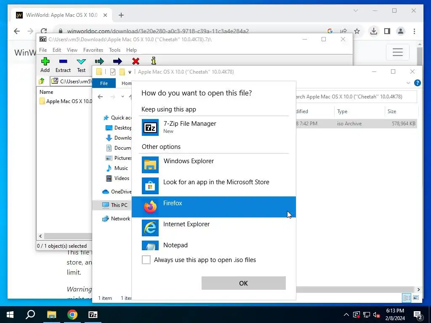The height and width of the screenshot is (323, 431).
Task: Switch Explorer to large icons view
Action: point(416,298)
